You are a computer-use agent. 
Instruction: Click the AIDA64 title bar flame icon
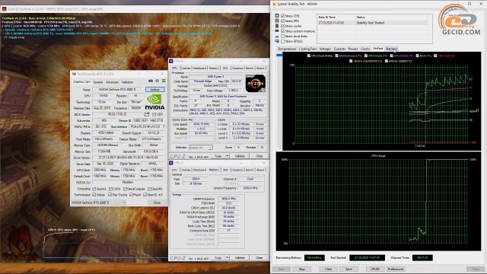click(x=274, y=4)
